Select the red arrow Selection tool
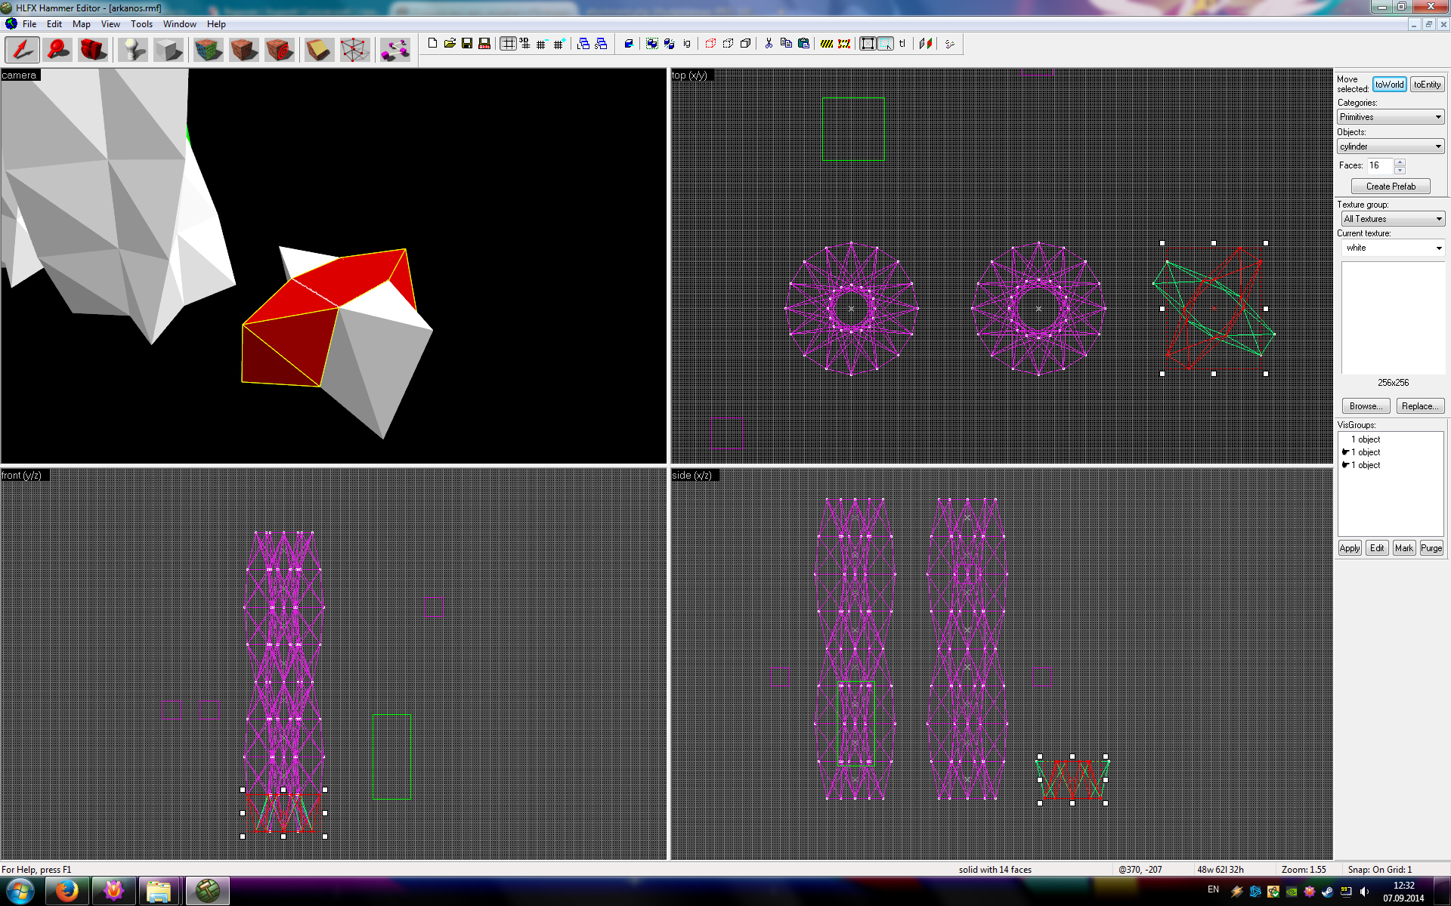This screenshot has height=906, width=1451. [23, 50]
